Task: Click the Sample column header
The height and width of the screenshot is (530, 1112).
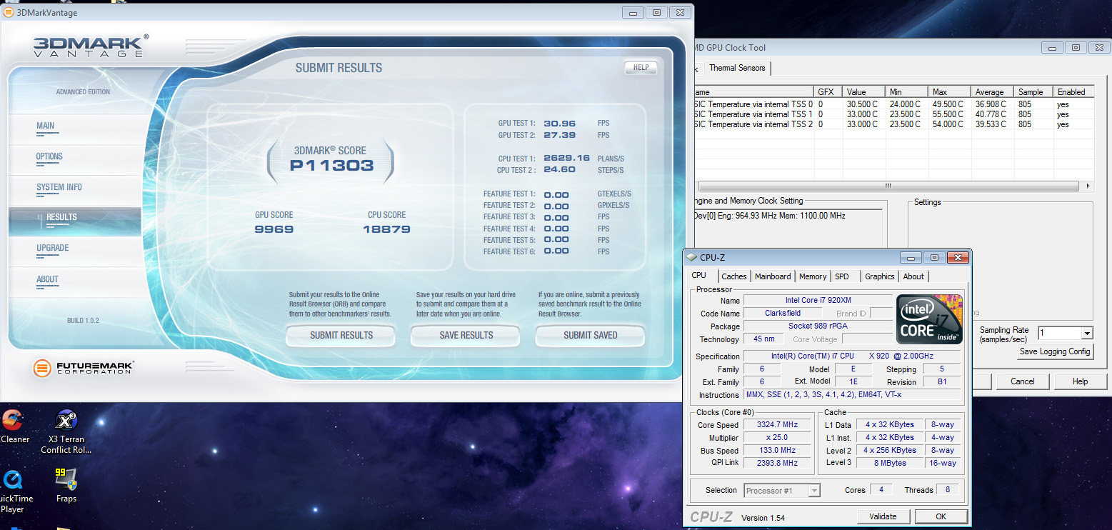Action: [x=1034, y=92]
